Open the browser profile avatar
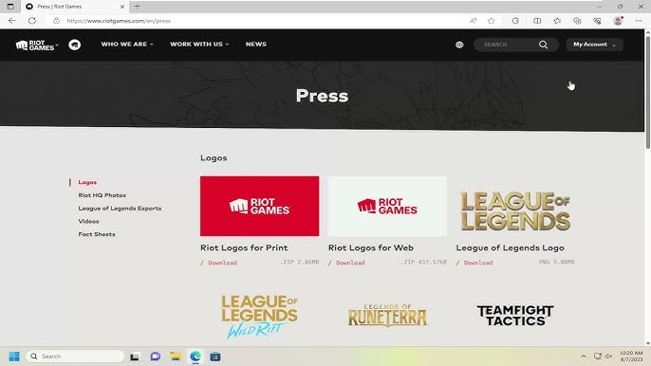 [618, 21]
